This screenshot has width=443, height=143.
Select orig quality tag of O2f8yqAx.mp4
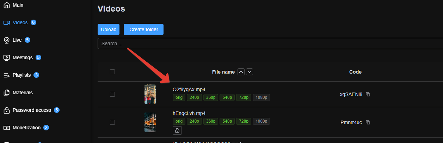[179, 97]
